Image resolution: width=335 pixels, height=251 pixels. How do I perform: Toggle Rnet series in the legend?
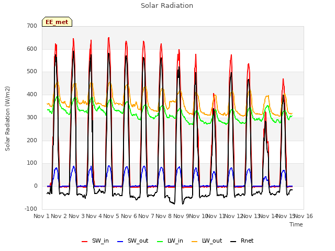[x=242, y=241]
